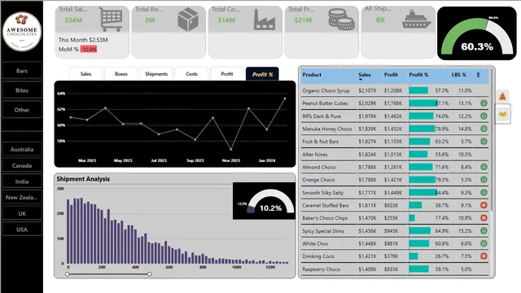The height and width of the screenshot is (293, 521).
Task: Click the green check icon for White Choc
Action: (x=484, y=243)
